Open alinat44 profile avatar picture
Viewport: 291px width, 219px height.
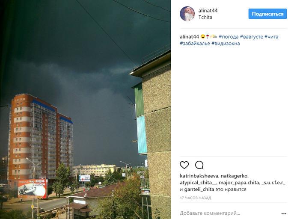coord(187,14)
